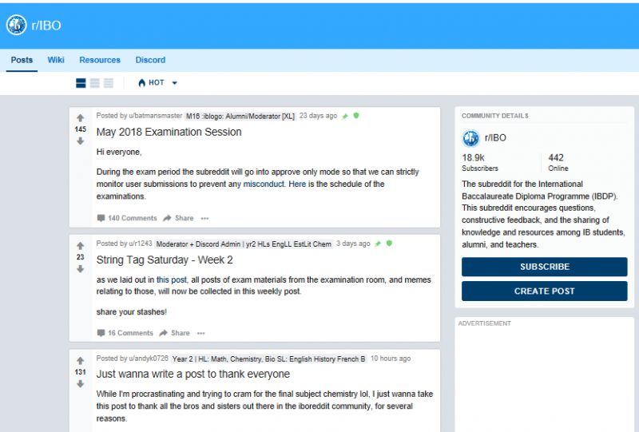Viewport: 639px width, 432px height.
Task: Click the '10 hours ago' timestamp
Action: (x=391, y=359)
